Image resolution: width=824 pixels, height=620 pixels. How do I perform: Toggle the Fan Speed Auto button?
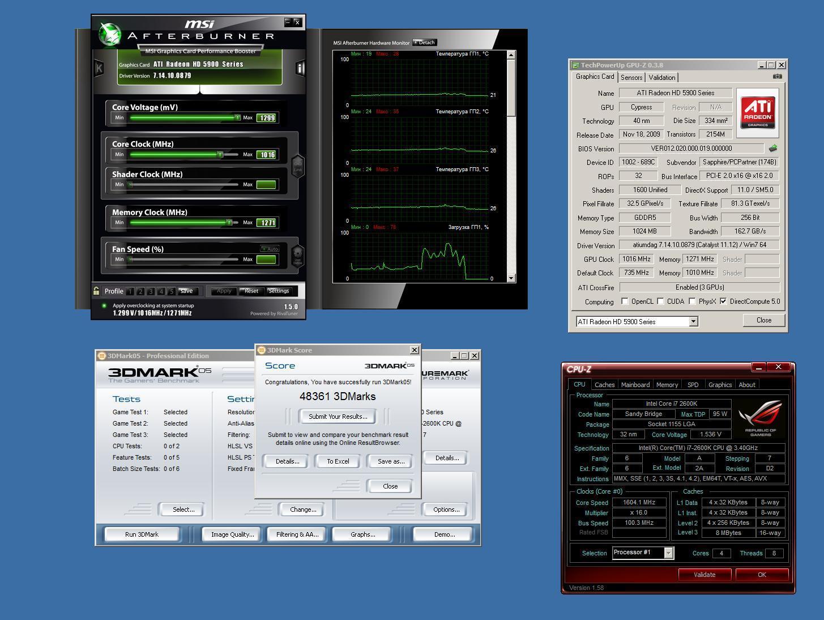tap(270, 249)
